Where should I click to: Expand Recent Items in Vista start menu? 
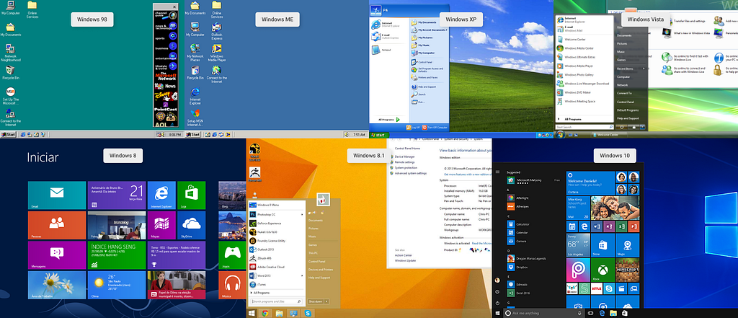(x=630, y=69)
